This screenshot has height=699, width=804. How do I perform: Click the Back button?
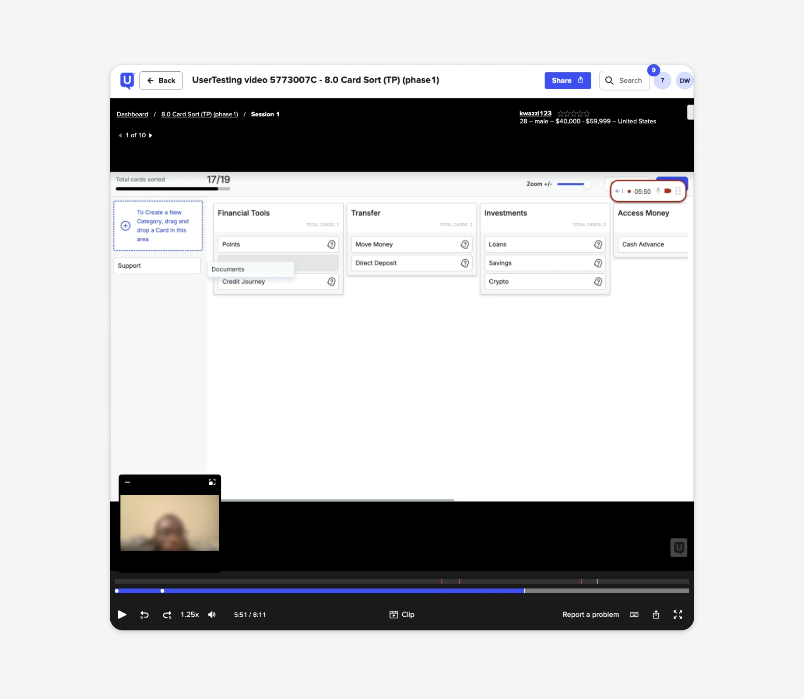click(161, 80)
